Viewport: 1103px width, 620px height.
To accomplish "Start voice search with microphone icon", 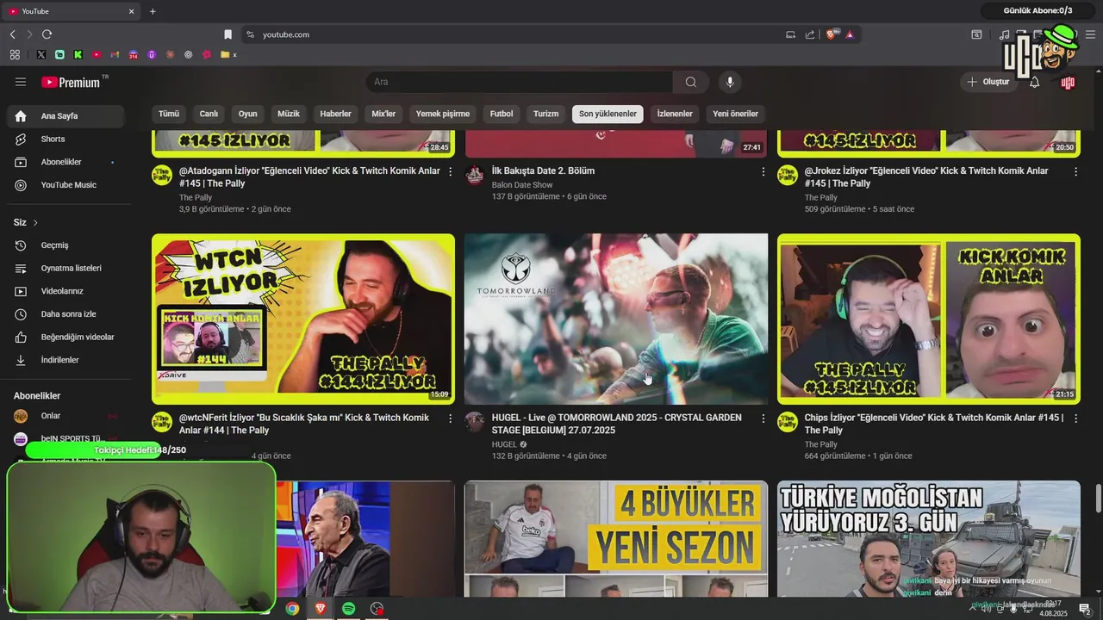I will click(730, 82).
